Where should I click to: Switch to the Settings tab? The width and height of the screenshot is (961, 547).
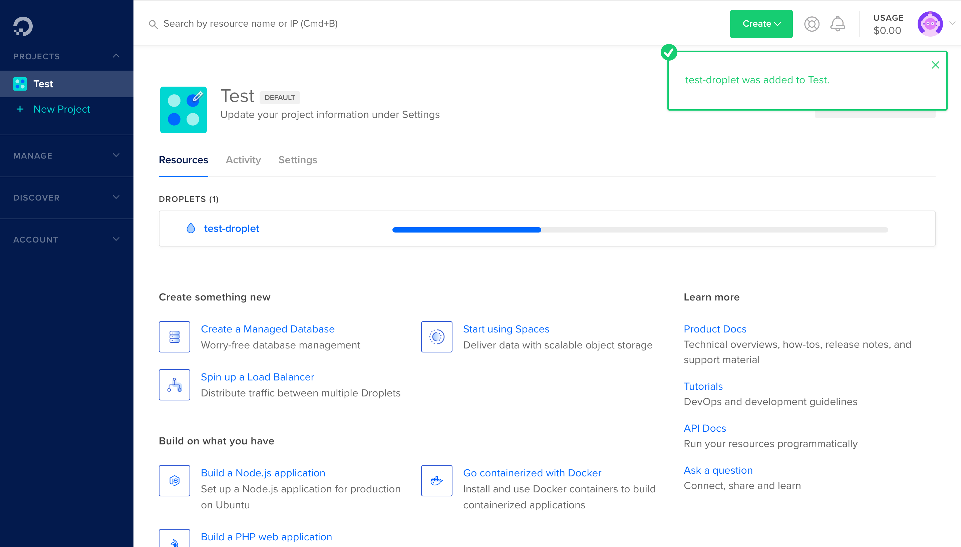coord(298,160)
